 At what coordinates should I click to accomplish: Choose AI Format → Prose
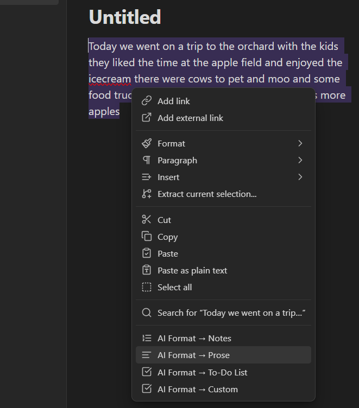(223, 355)
